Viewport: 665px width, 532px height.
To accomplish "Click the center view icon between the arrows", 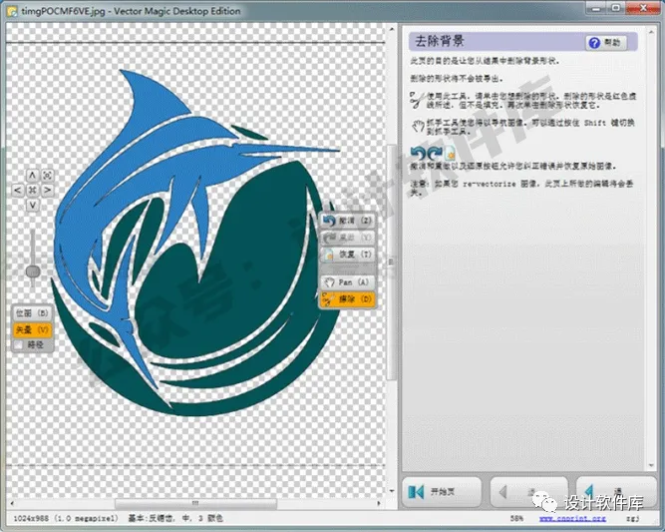I will (x=32, y=190).
